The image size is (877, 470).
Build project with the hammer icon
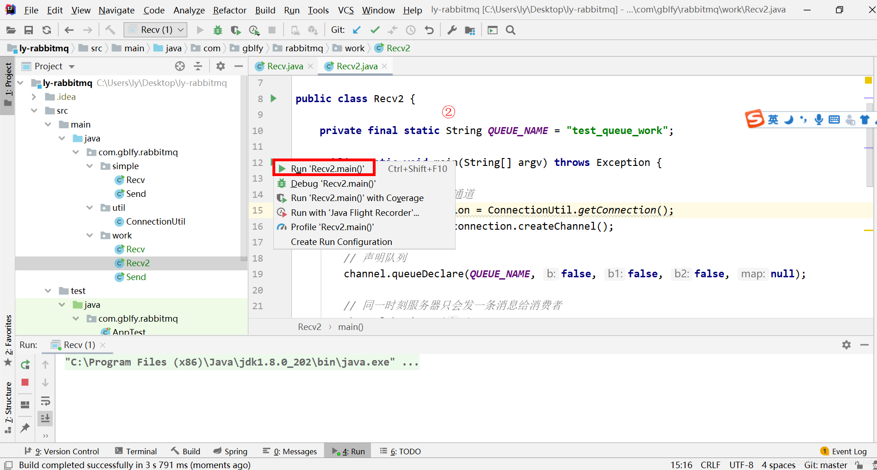pos(110,30)
